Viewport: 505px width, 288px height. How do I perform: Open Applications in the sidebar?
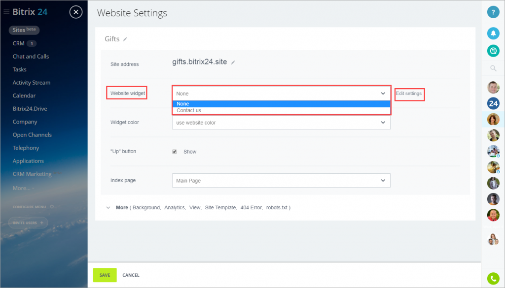tap(28, 161)
